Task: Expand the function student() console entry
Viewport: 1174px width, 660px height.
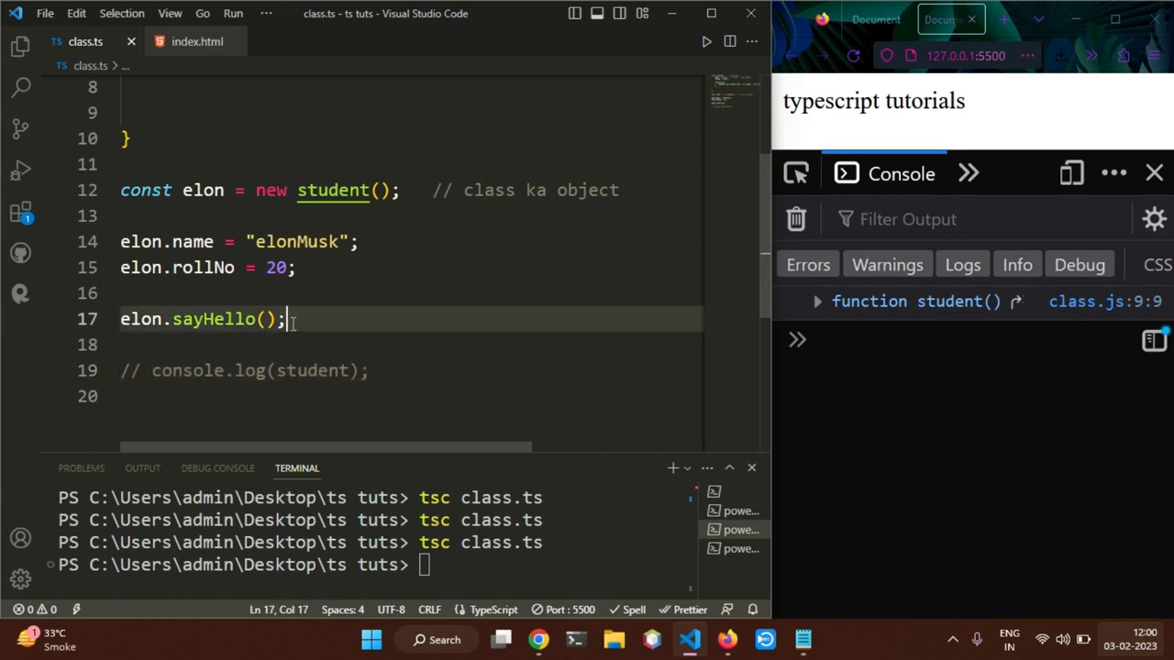Action: click(x=817, y=302)
